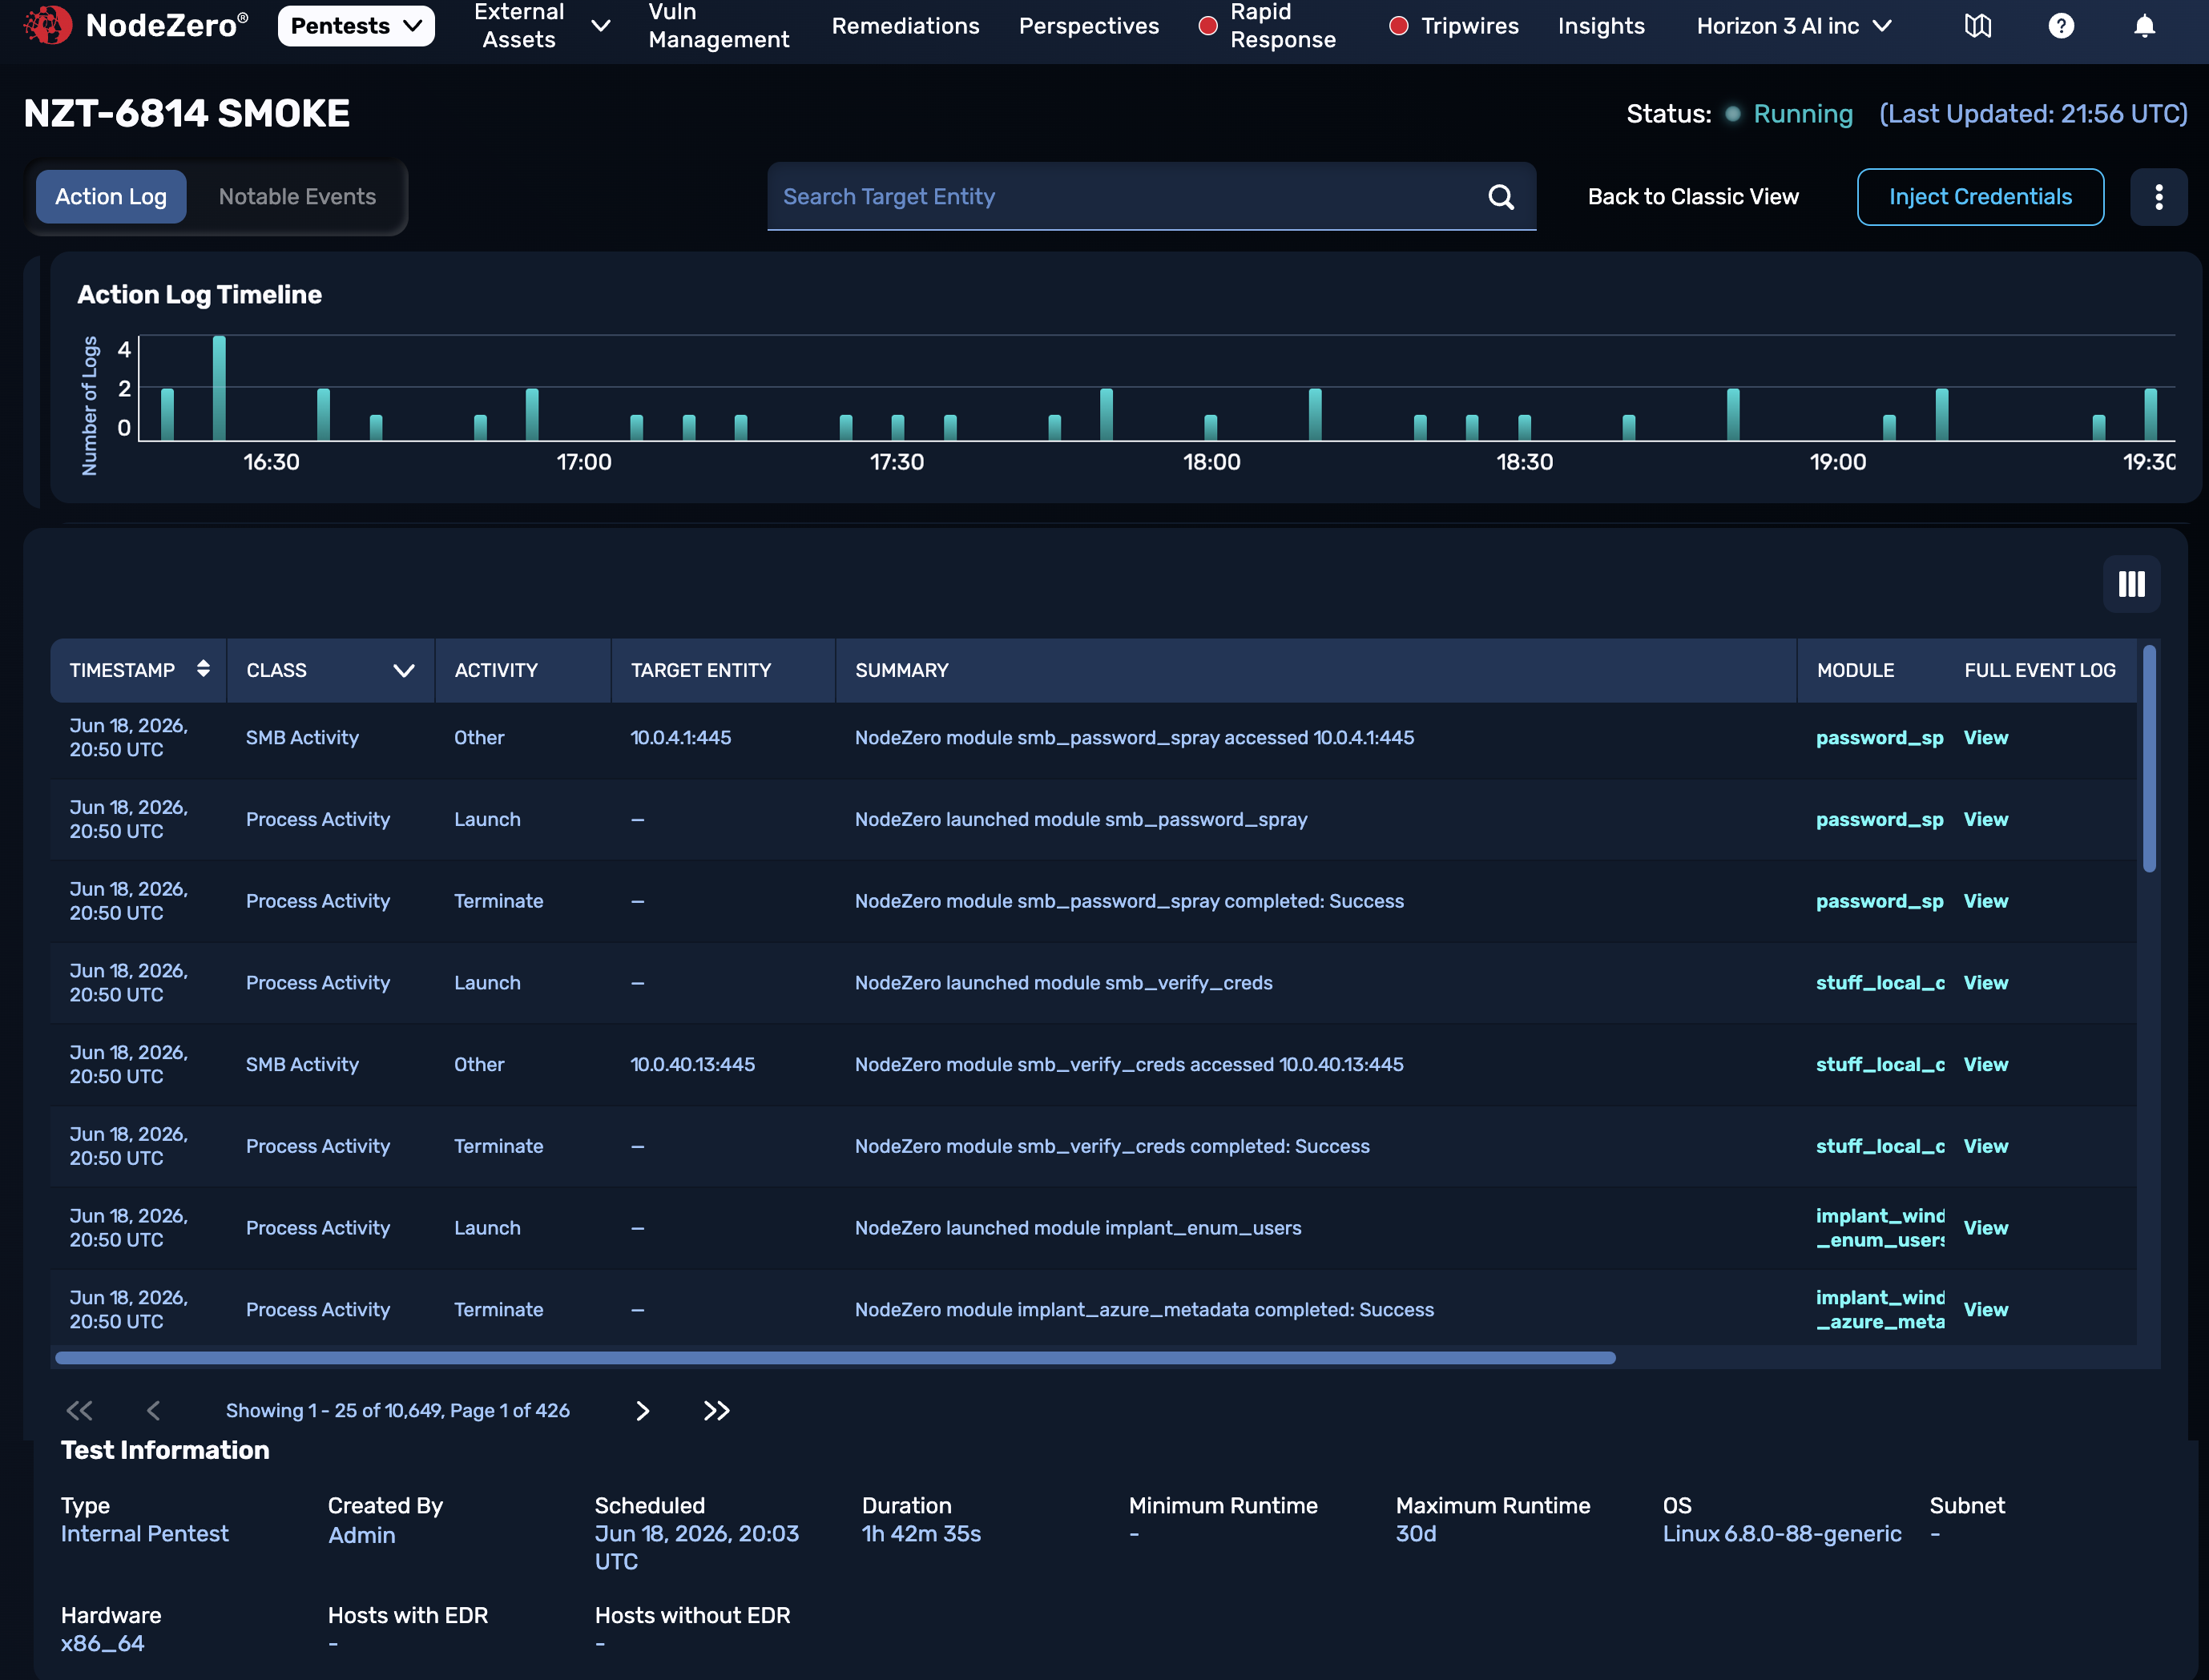Go to the previous page arrow

point(153,1410)
